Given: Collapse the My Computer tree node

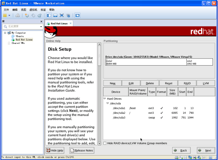Looking at the screenshot, I should pyautogui.click(x=5, y=33).
